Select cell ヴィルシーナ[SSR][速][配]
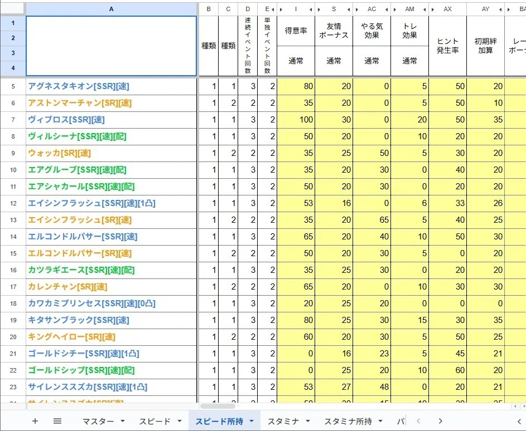Viewport: 526px width, 431px height. pyautogui.click(x=112, y=136)
